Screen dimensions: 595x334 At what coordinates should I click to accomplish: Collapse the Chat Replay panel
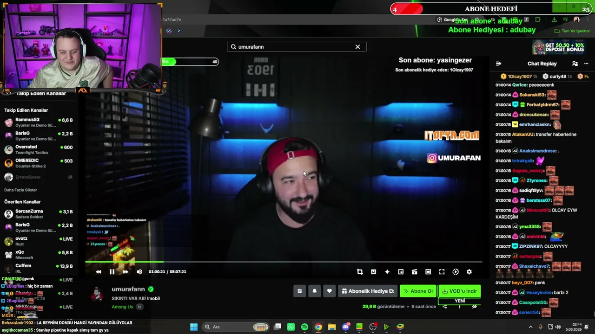point(498,64)
